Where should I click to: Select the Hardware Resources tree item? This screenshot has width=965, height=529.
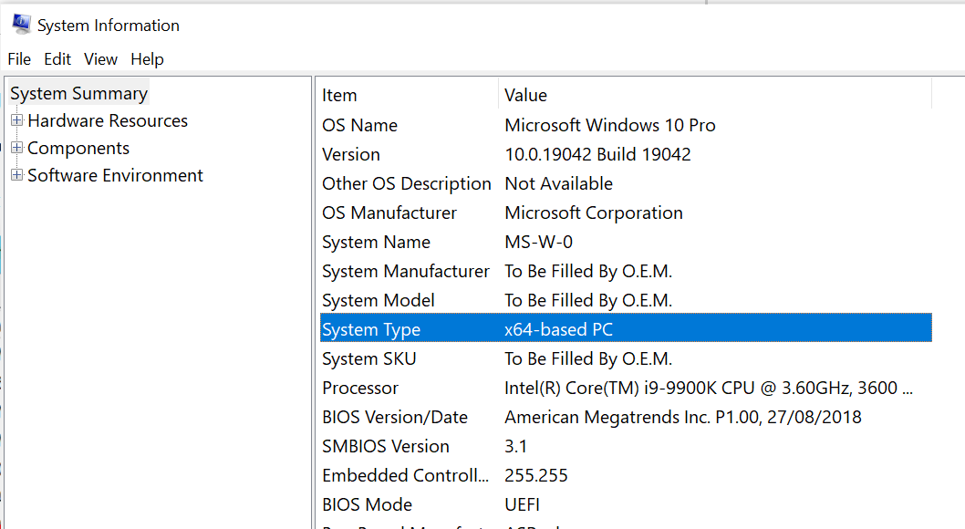point(108,120)
